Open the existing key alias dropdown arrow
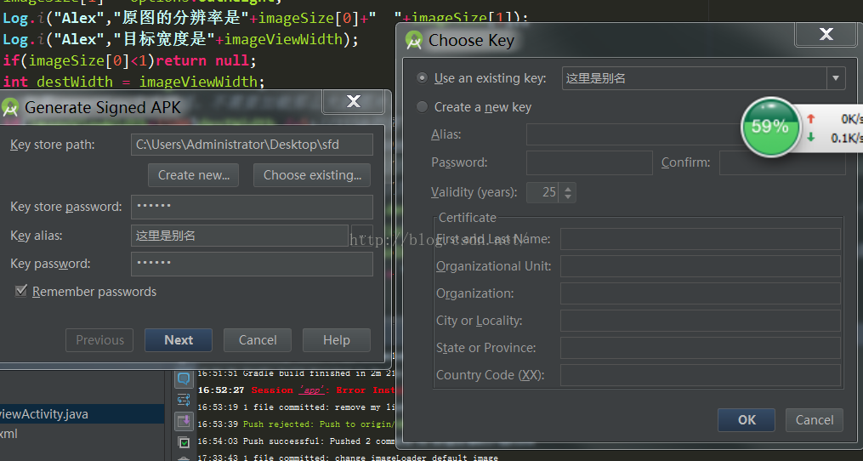Screen dimensions: 863x461 836,78
